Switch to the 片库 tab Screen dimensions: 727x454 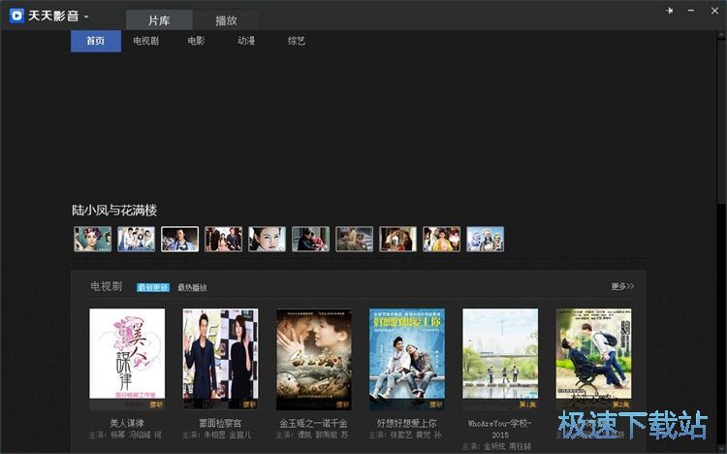coord(159,20)
